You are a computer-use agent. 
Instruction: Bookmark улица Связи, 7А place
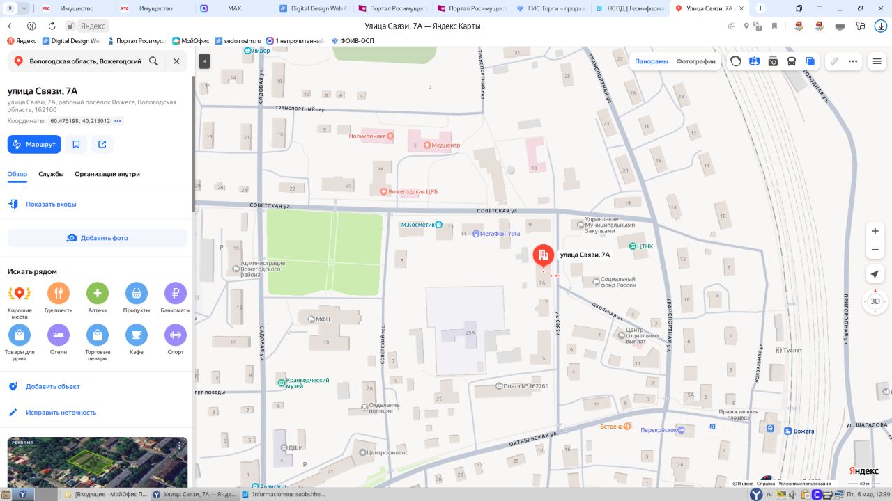pos(76,144)
